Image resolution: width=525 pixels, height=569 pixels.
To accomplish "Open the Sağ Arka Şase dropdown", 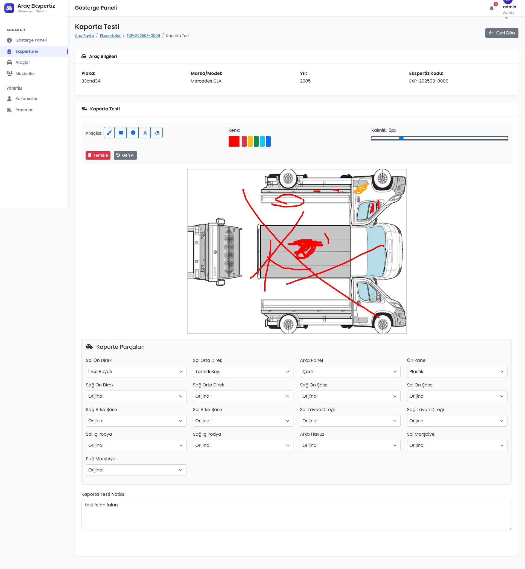I will click(136, 421).
